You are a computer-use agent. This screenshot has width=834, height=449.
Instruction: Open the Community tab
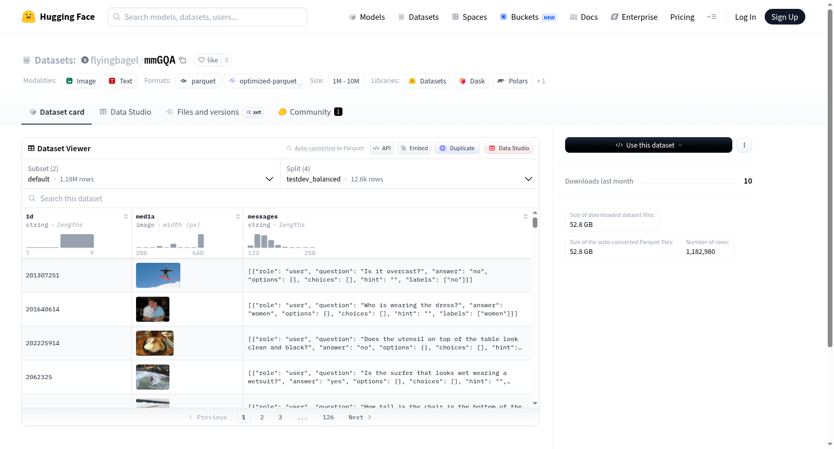311,112
